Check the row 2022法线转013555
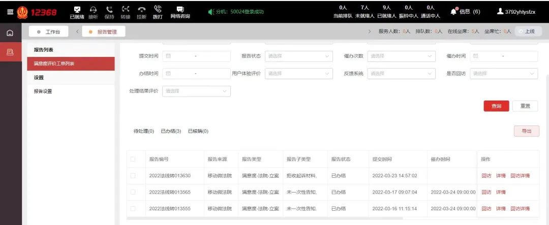549x225 pixels. coord(133,209)
